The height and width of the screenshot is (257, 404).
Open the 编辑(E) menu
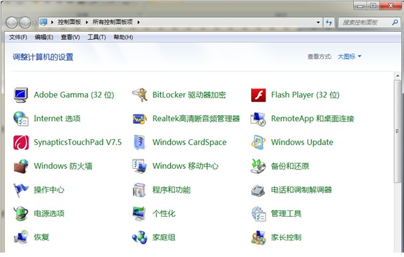pos(44,37)
